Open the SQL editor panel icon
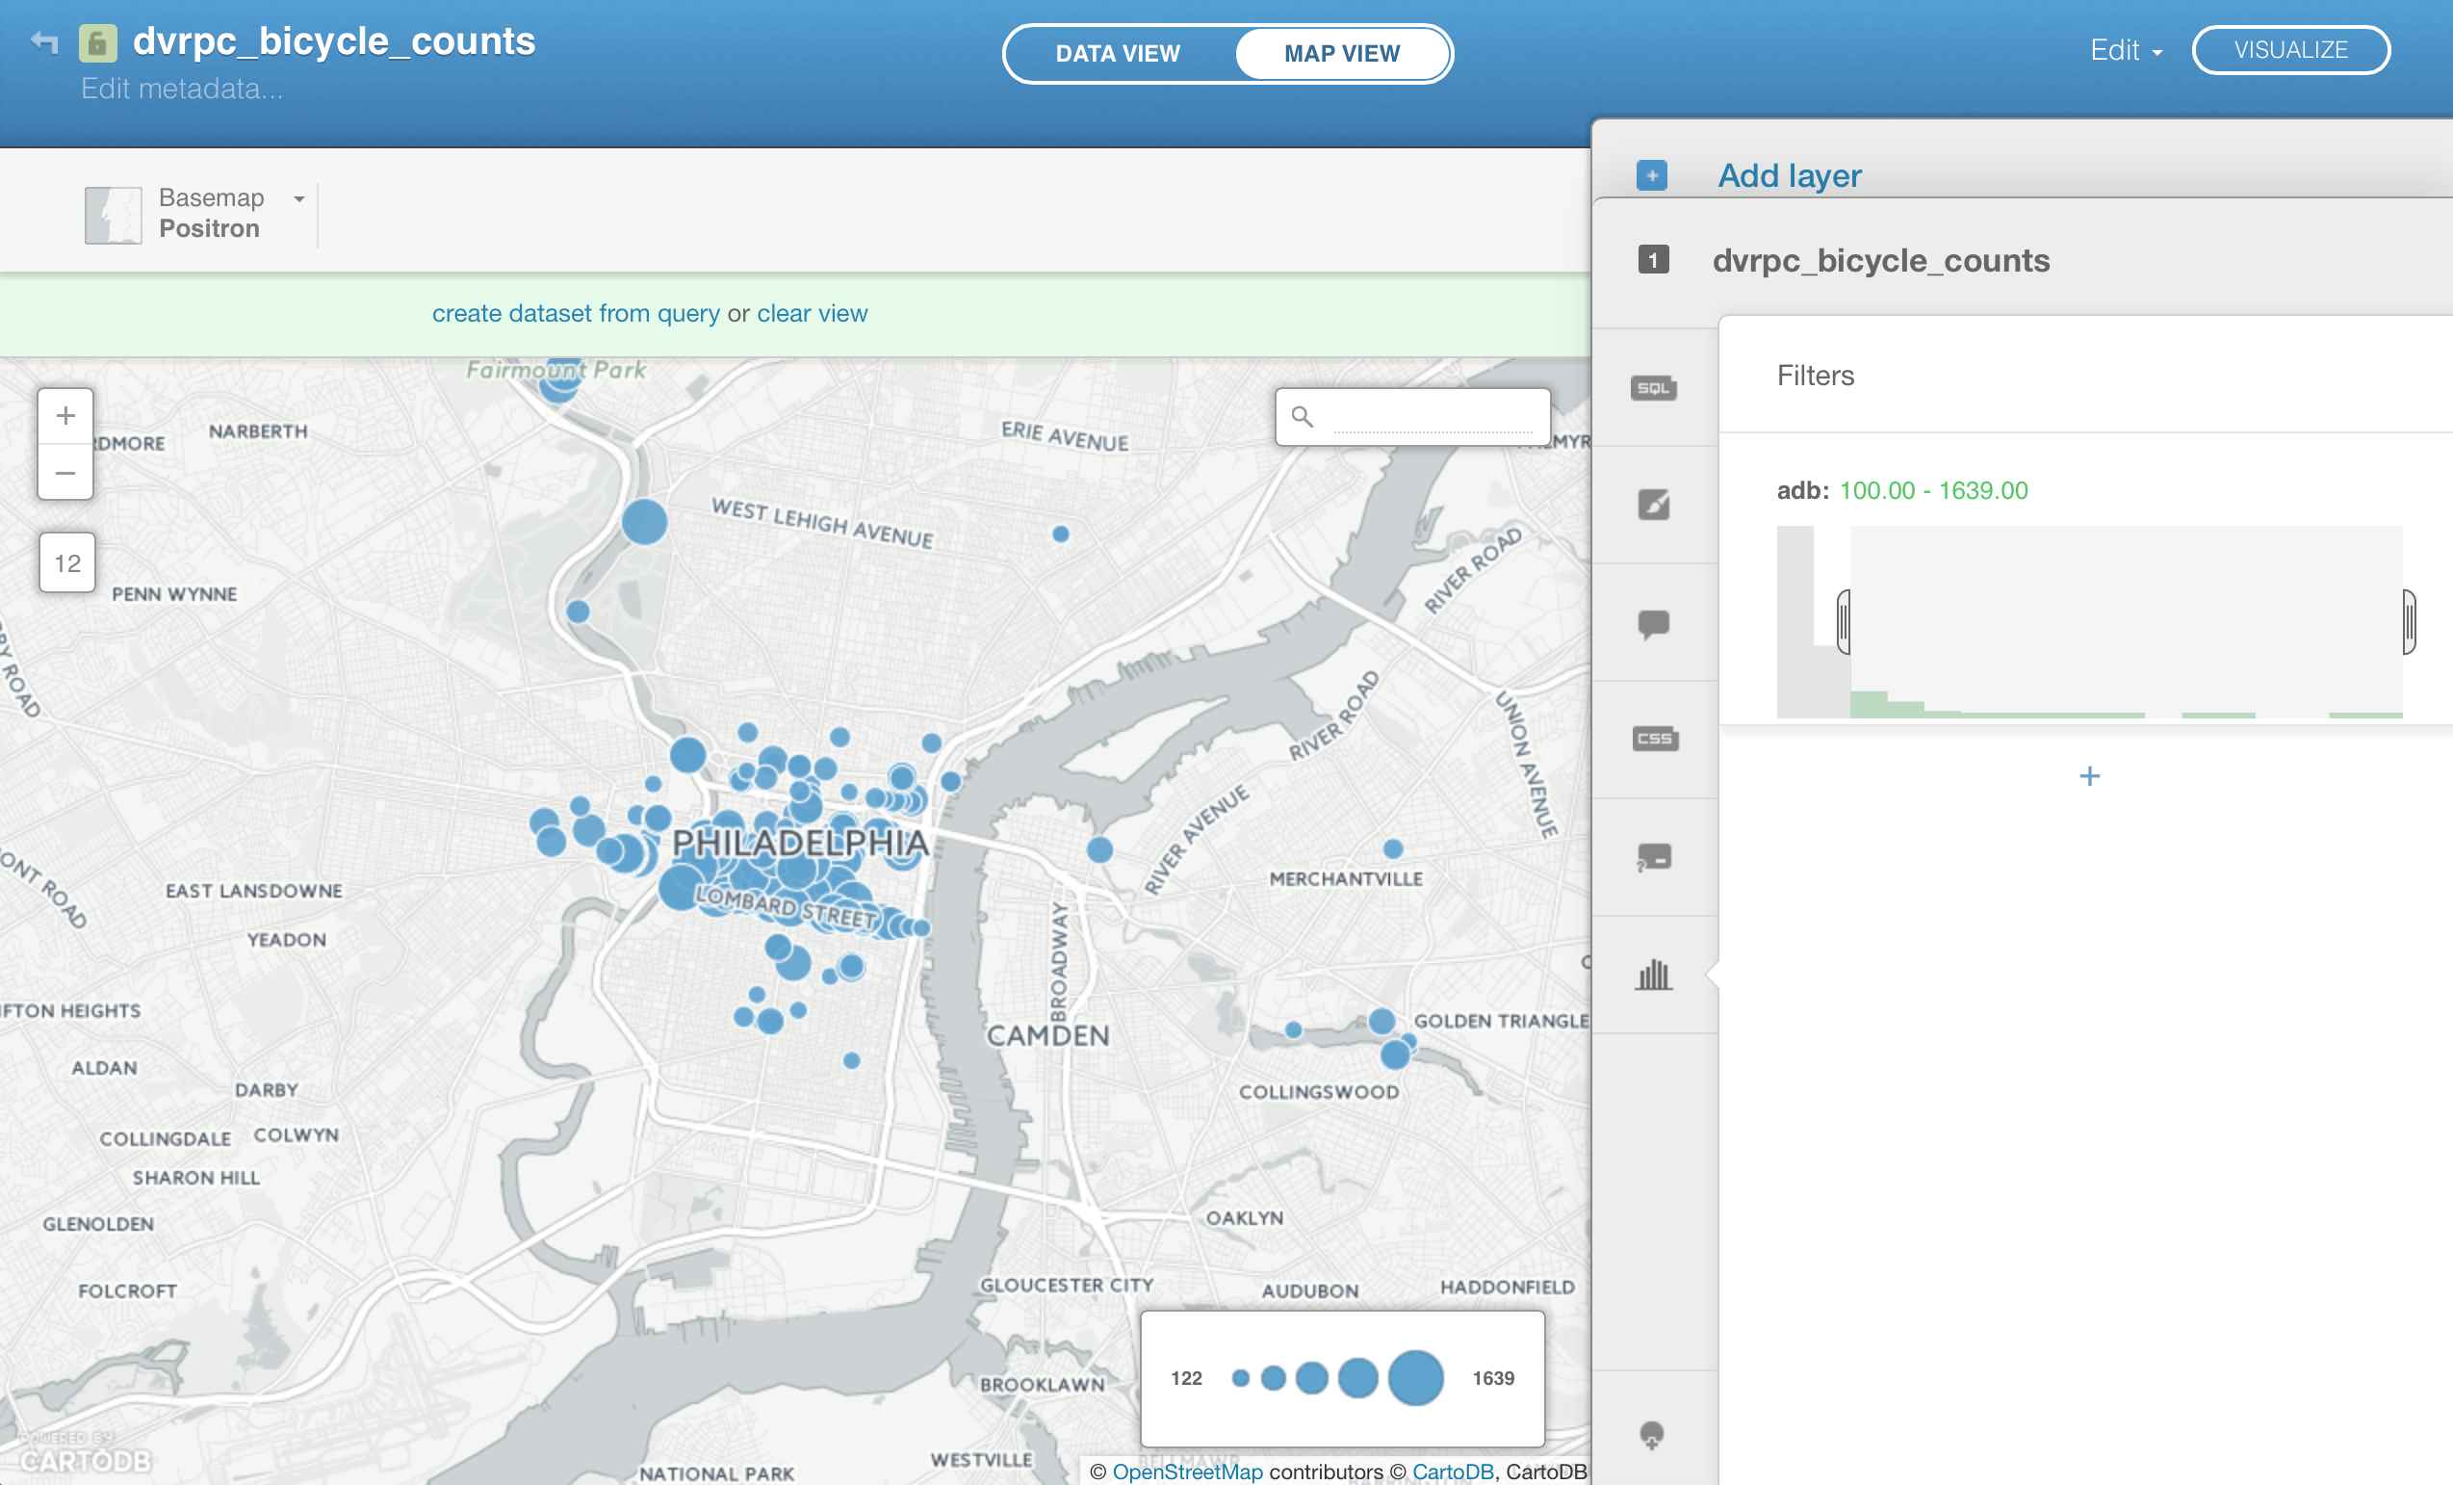 coord(1653,387)
